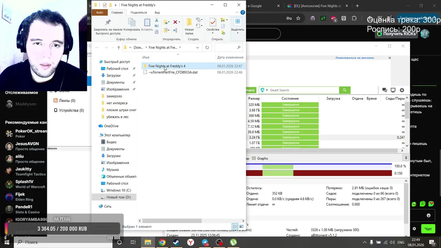Click Пожаловаться на рекламу link

pyautogui.click(x=355, y=58)
